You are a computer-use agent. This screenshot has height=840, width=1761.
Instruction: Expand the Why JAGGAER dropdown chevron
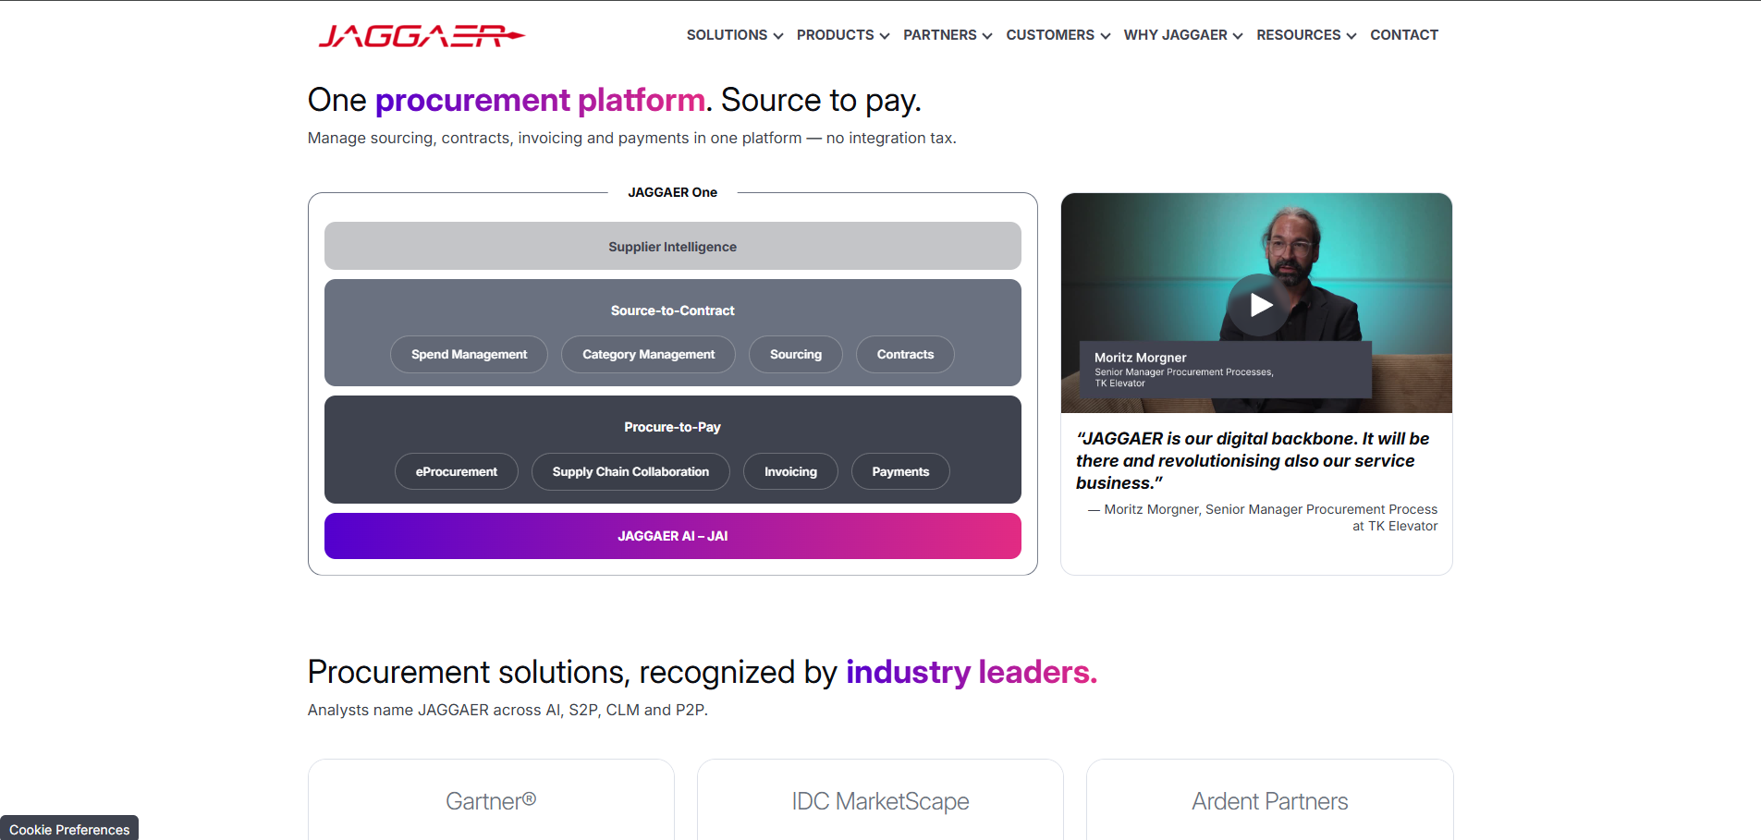point(1238,36)
